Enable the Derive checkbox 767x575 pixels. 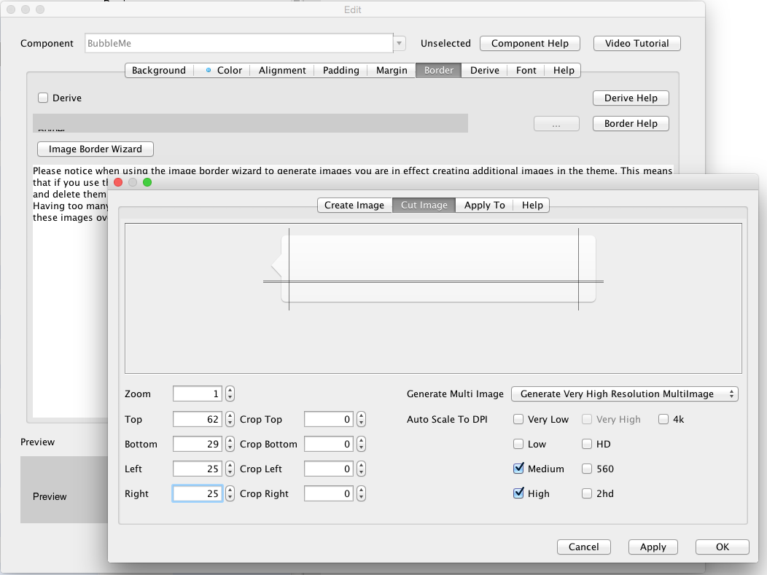tap(42, 98)
